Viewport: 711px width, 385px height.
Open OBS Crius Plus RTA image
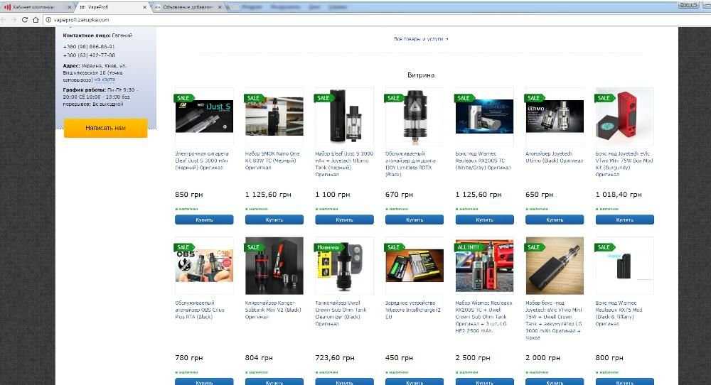[204, 266]
